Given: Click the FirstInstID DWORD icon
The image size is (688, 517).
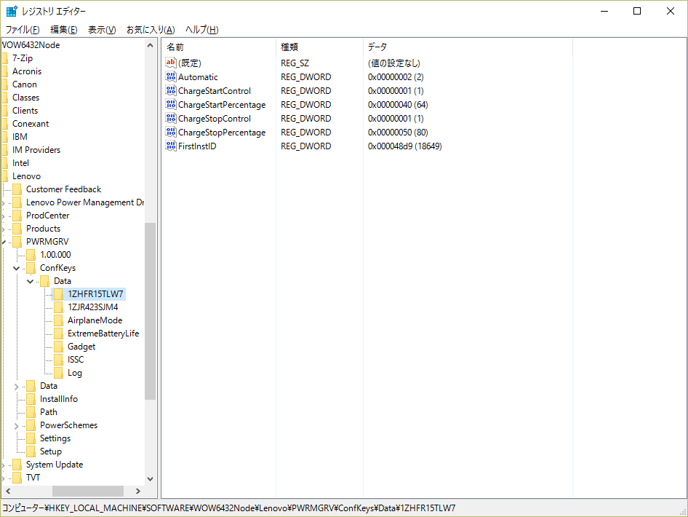Looking at the screenshot, I should click(171, 146).
